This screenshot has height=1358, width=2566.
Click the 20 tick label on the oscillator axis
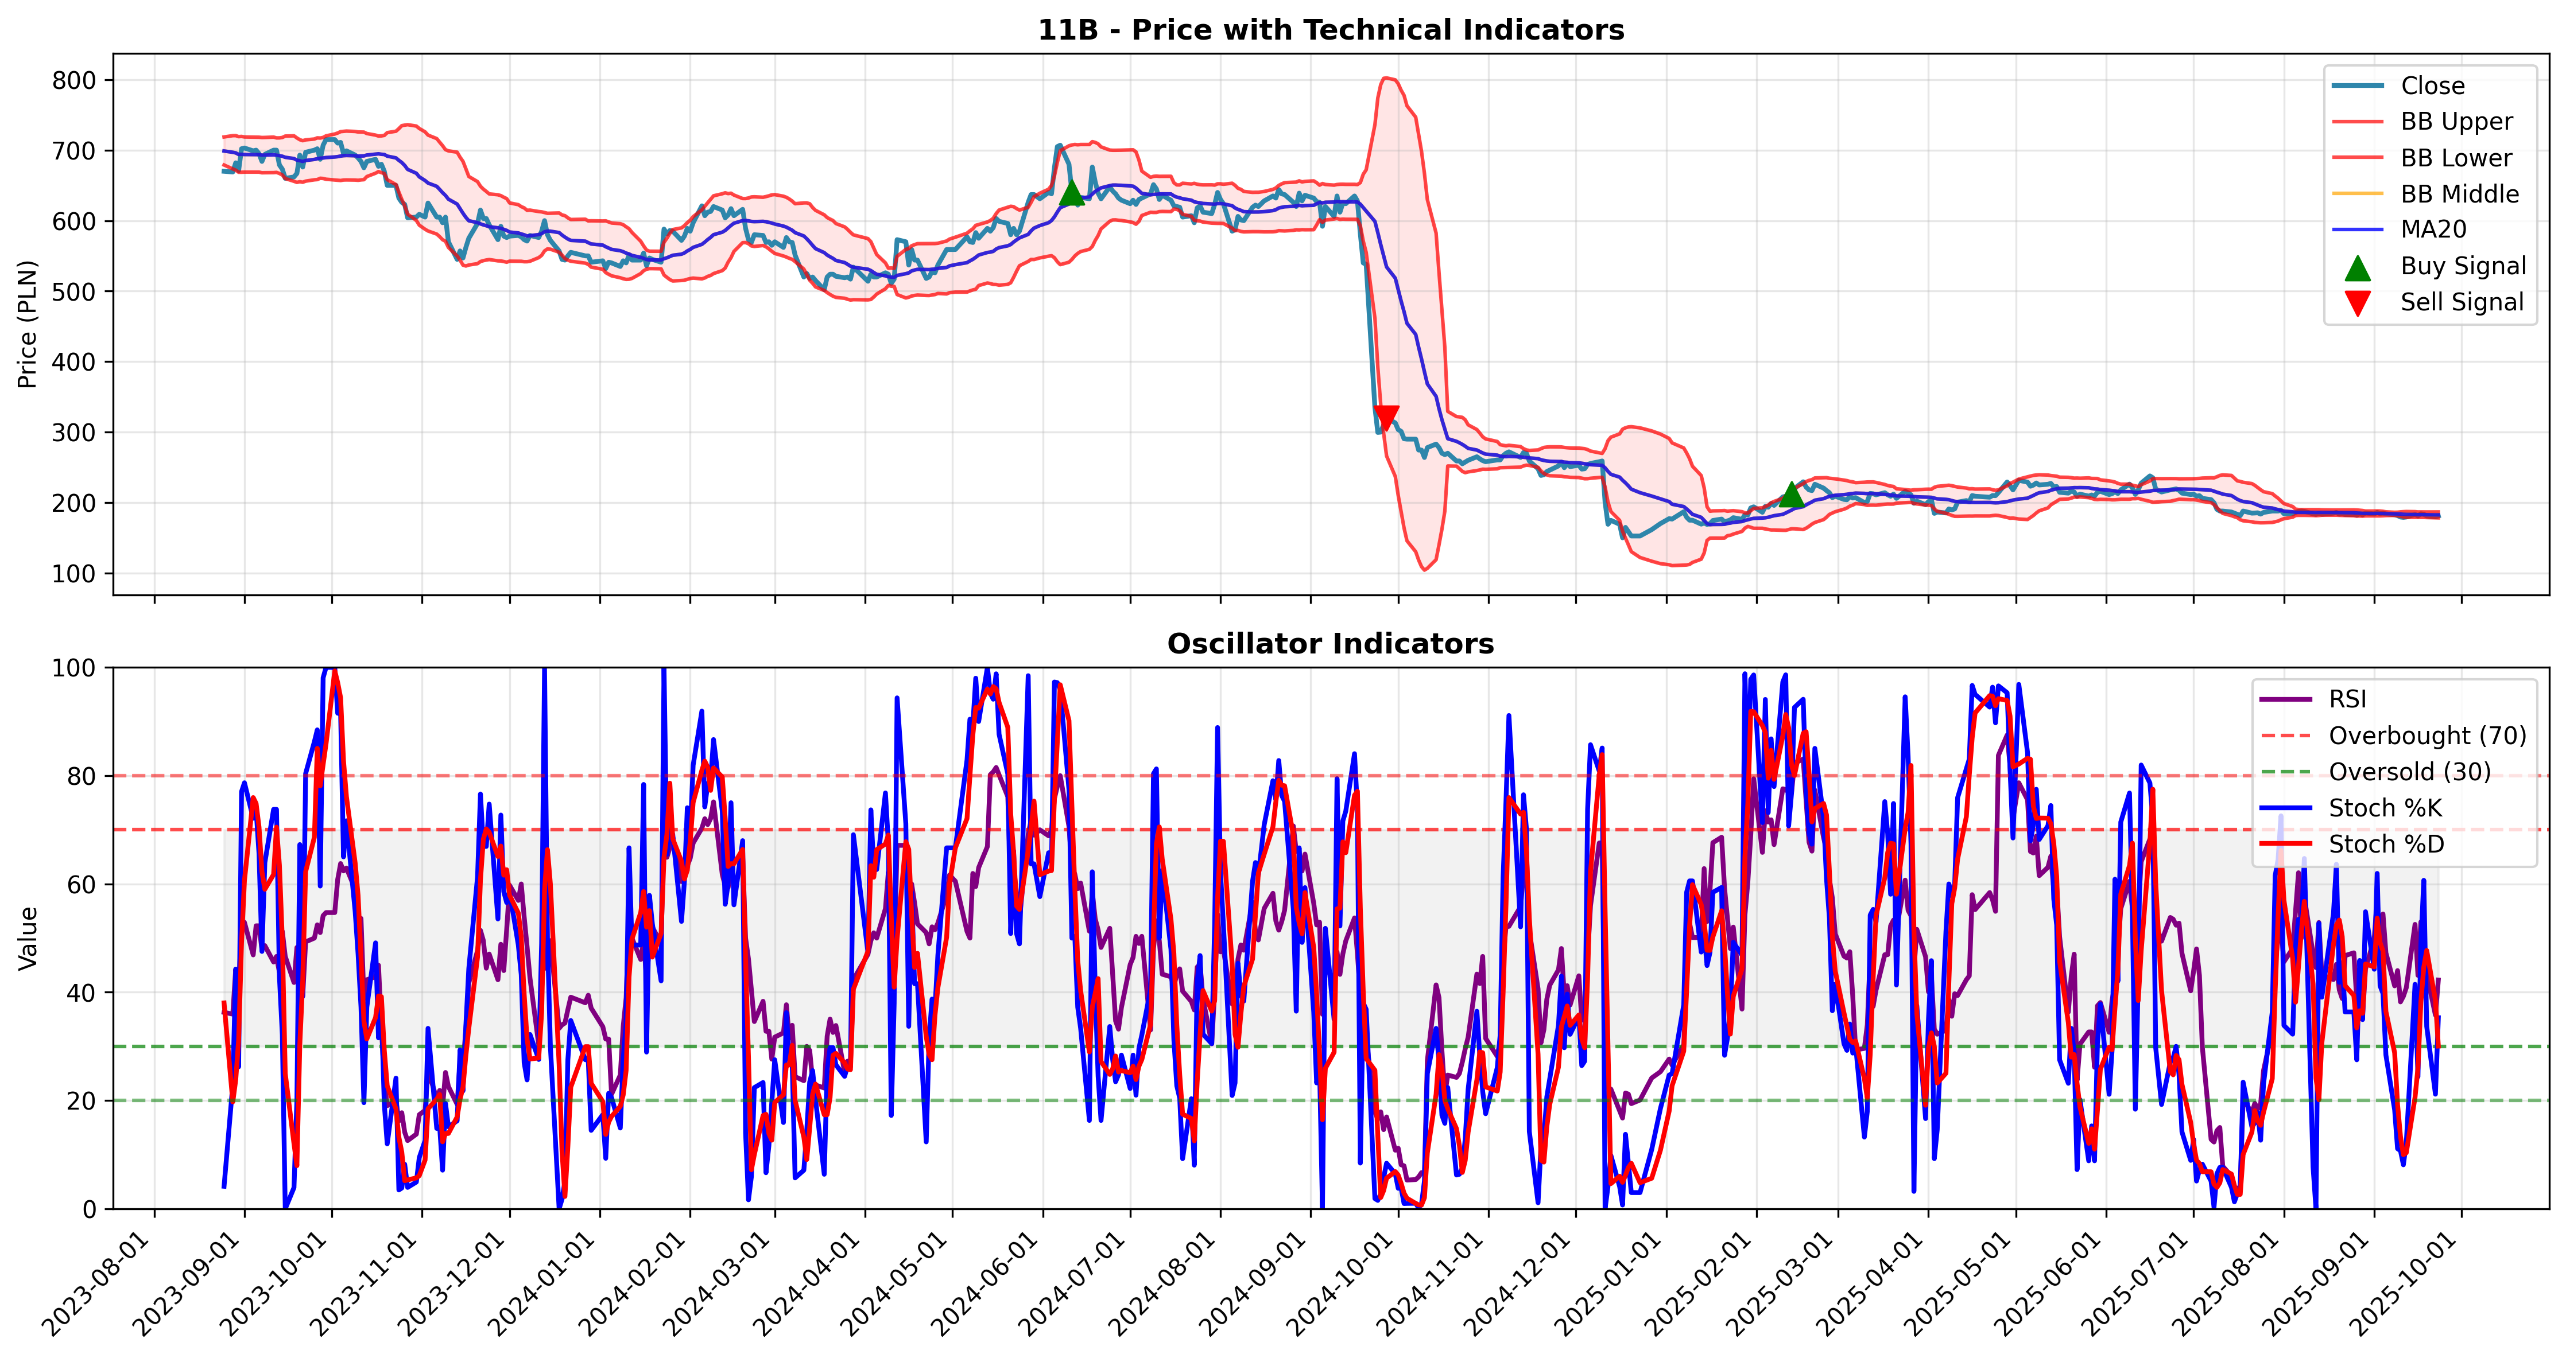[83, 1101]
